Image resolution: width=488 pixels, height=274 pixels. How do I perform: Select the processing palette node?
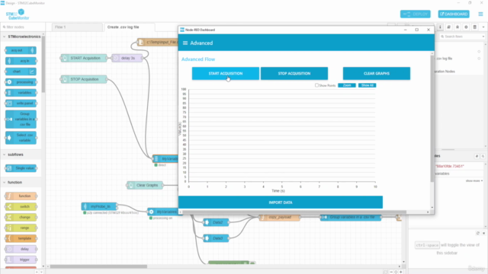pyautogui.click(x=21, y=82)
